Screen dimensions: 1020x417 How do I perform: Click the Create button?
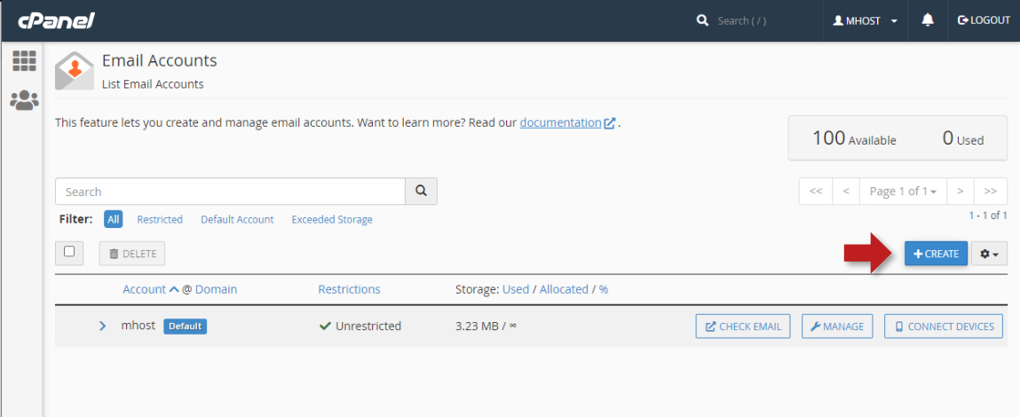pyautogui.click(x=936, y=254)
